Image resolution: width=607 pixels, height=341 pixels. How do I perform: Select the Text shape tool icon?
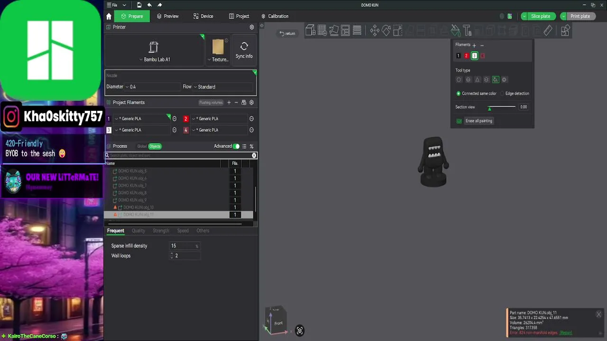point(467,31)
